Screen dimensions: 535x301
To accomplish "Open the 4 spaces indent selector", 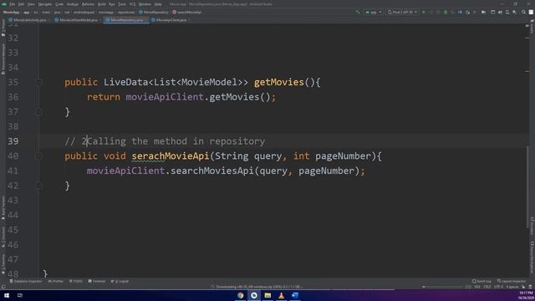I will (512, 287).
